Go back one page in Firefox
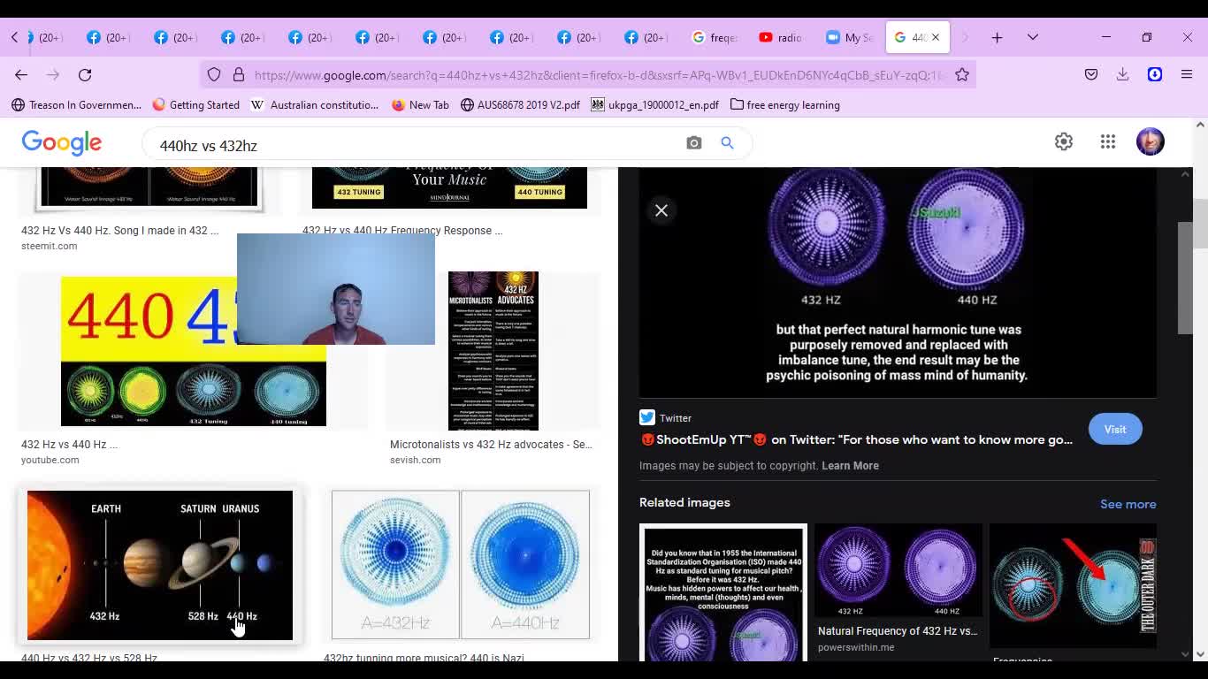1208x679 pixels. point(21,75)
